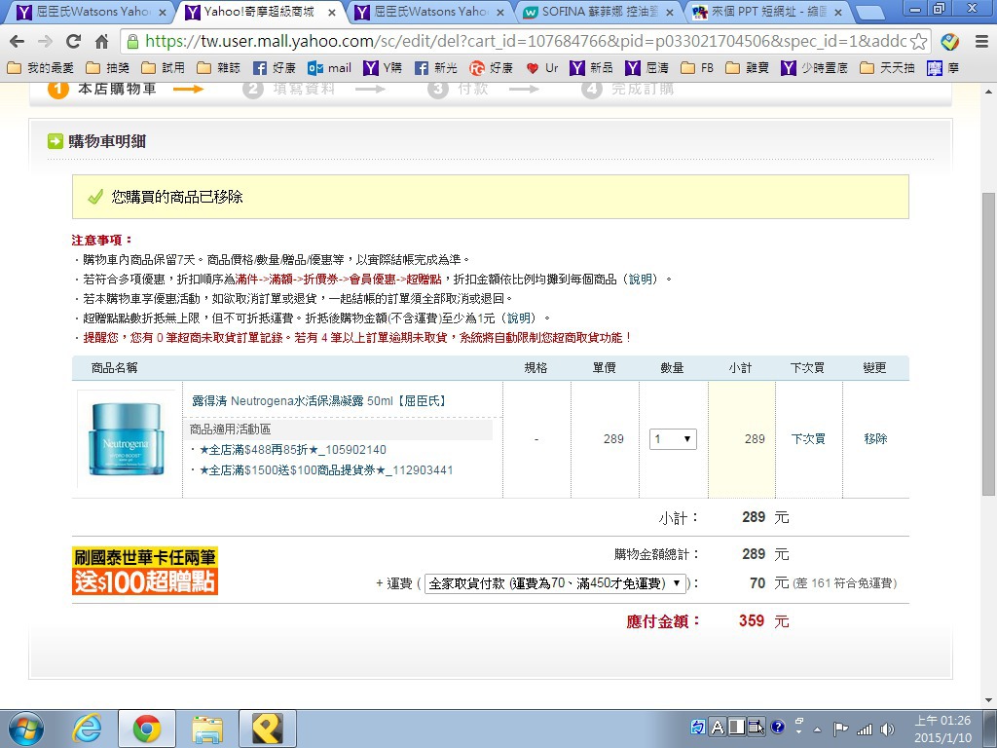The width and height of the screenshot is (997, 748).
Task: Open the Y購 Yahoo bookmark
Action: pyautogui.click(x=383, y=67)
